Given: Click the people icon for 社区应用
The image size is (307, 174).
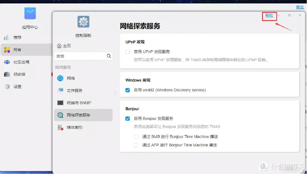Looking at the screenshot, I should point(7,62).
